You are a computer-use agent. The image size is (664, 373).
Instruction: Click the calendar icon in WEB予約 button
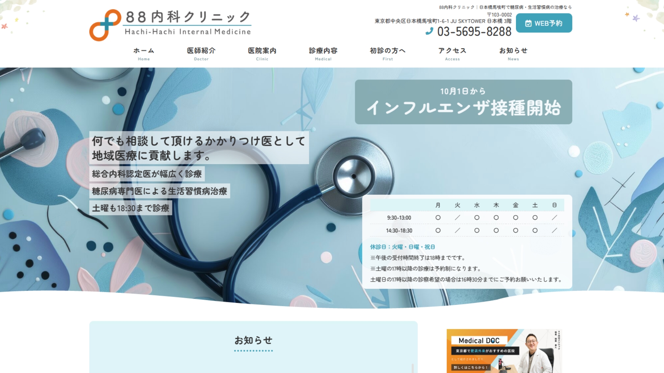coord(528,23)
